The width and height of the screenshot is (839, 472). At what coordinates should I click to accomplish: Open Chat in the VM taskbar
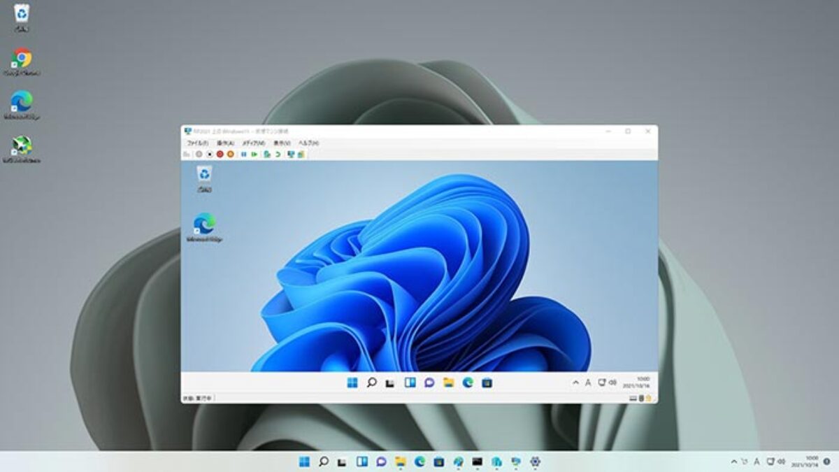coord(429,382)
